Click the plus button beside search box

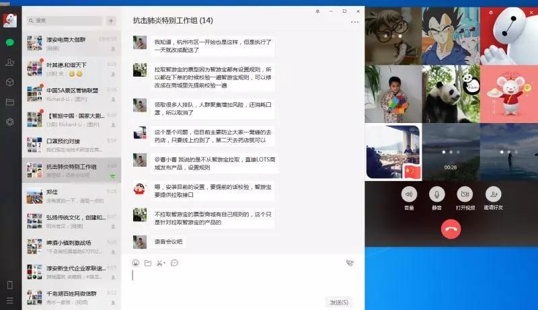[x=111, y=21]
